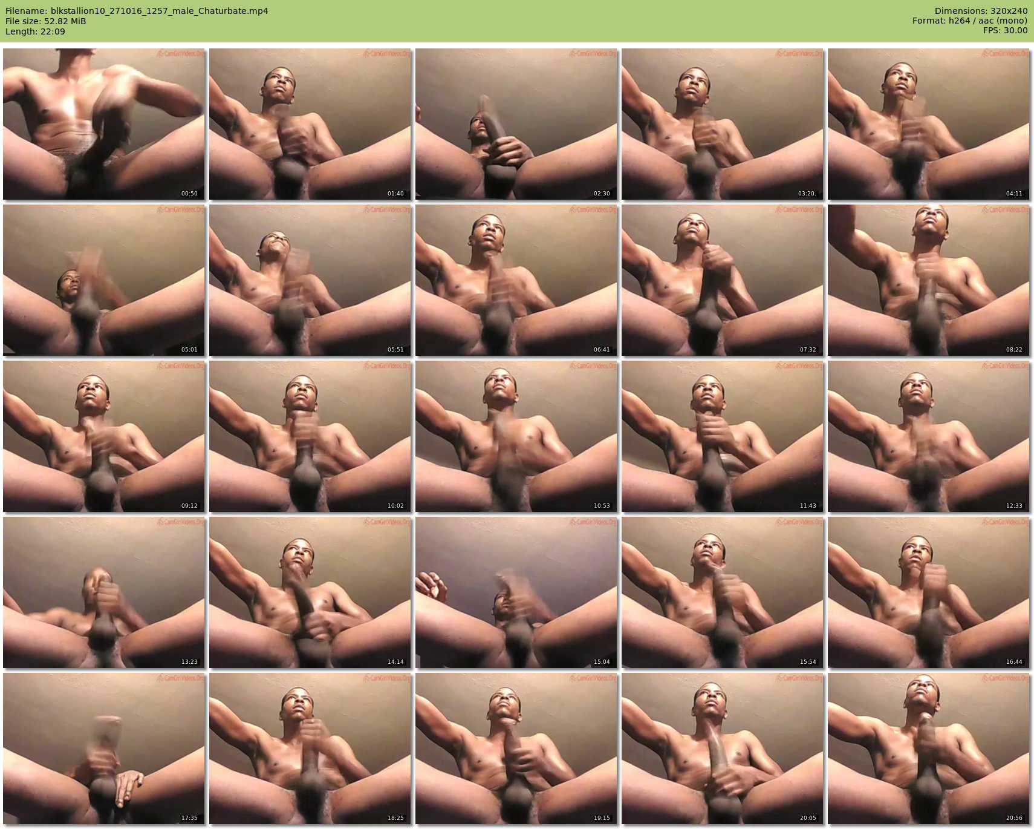Open the frame stamped 06:41
The height and width of the screenshot is (829, 1034).
click(x=516, y=280)
